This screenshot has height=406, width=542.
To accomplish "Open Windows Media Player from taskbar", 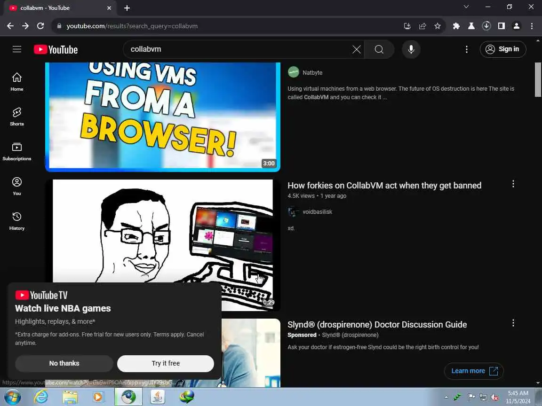I will (x=99, y=398).
